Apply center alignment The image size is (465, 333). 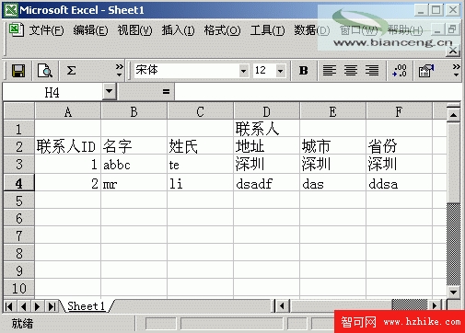(351, 71)
